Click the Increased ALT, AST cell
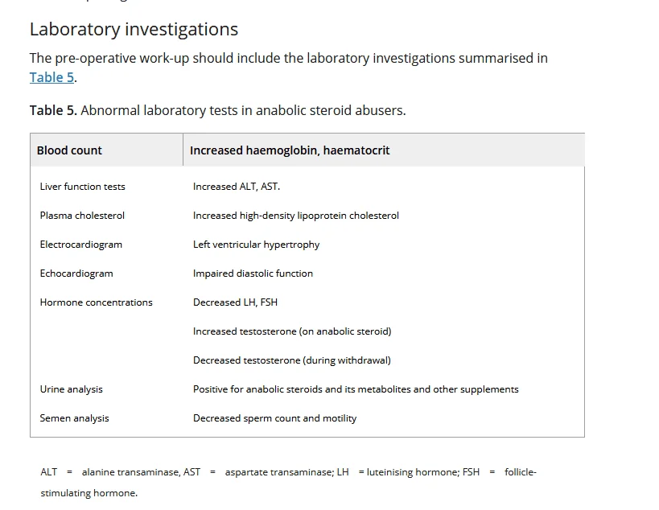The width and height of the screenshot is (659, 510). point(237,187)
